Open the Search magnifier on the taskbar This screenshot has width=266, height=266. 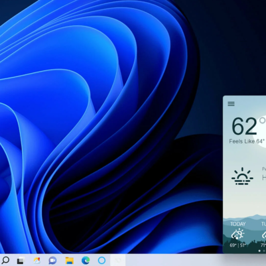[5, 260]
